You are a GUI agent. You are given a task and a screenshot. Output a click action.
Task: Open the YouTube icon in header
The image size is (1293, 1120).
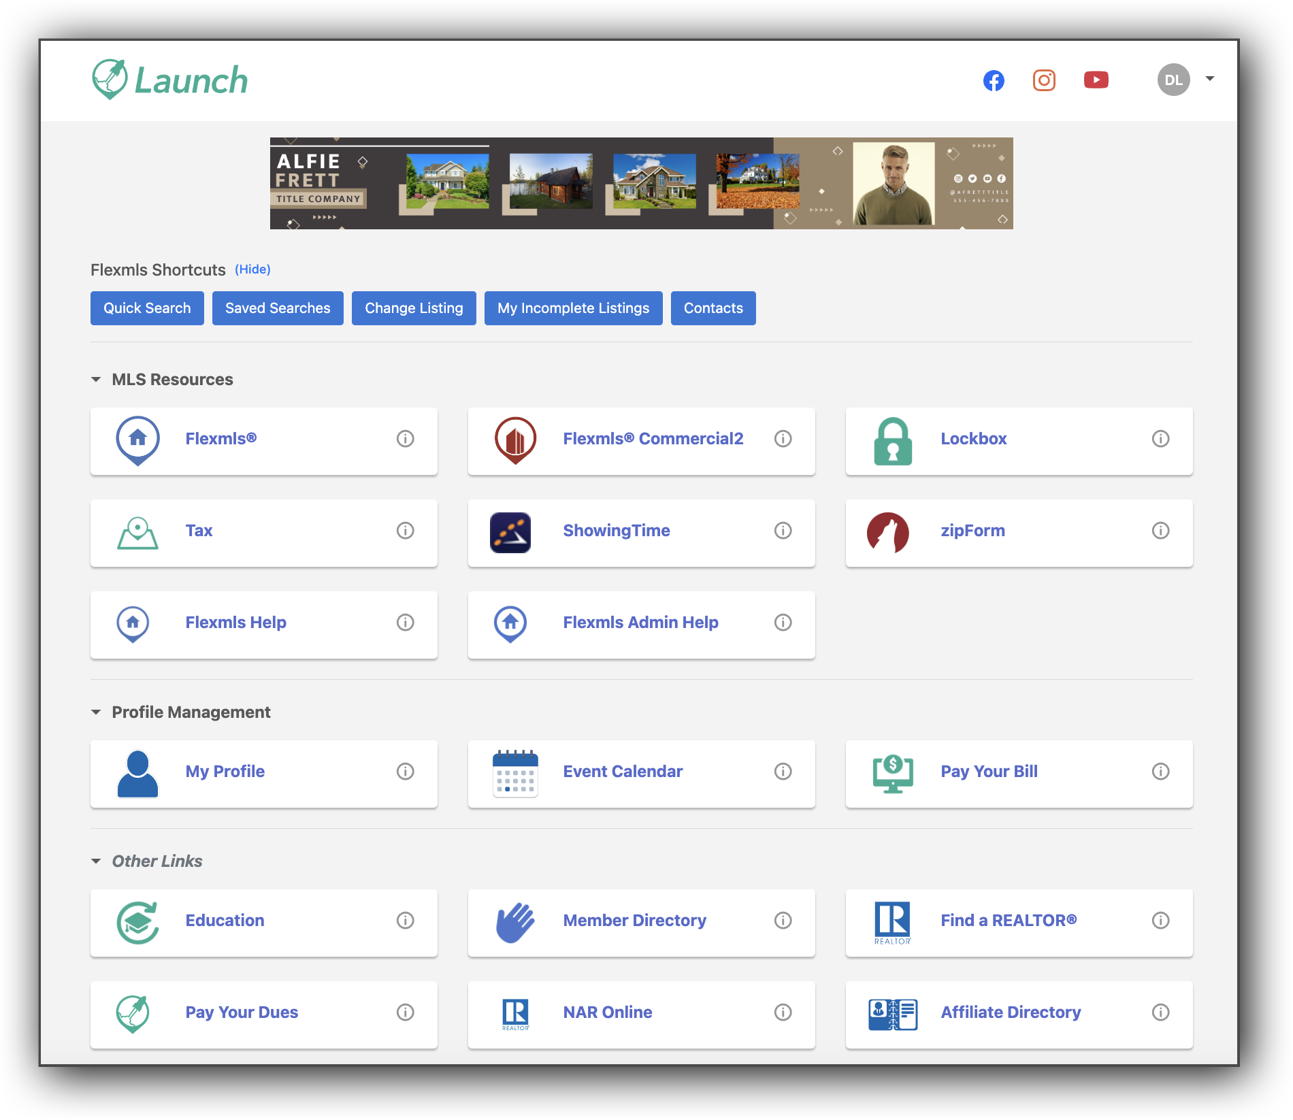1096,80
